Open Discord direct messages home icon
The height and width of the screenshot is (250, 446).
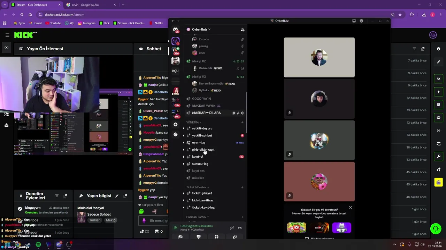[176, 30]
